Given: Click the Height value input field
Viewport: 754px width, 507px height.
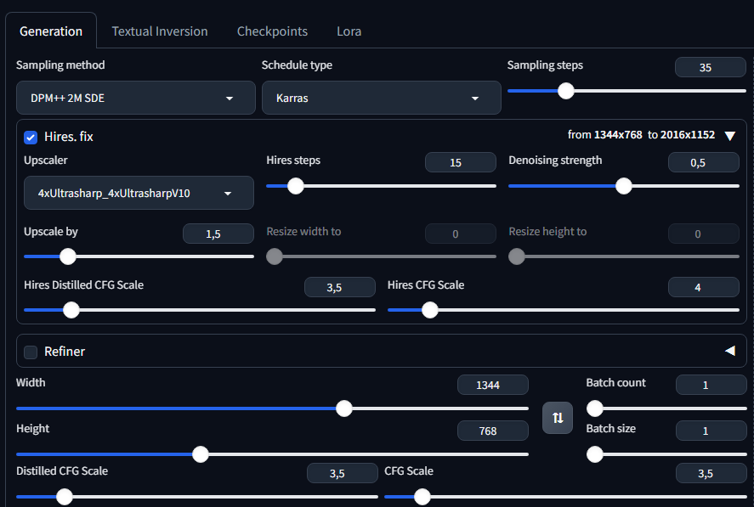Looking at the screenshot, I should coord(492,431).
